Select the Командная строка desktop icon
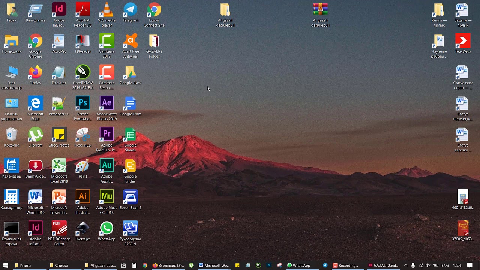Image resolution: width=480 pixels, height=270 pixels. (x=12, y=234)
